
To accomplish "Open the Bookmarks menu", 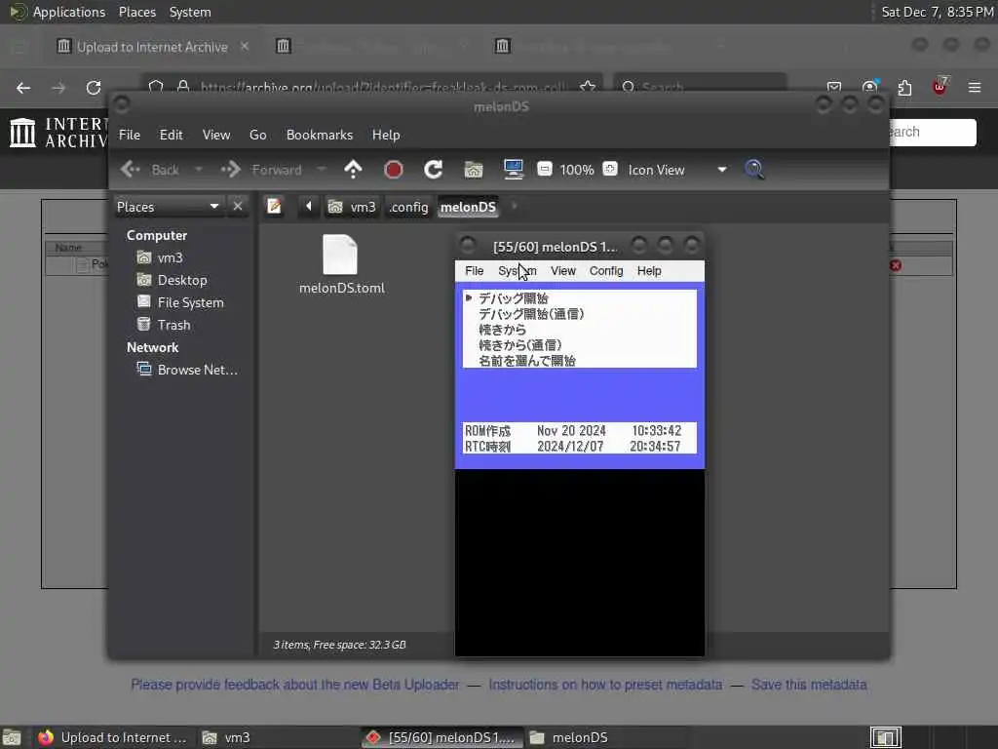I will coord(320,135).
